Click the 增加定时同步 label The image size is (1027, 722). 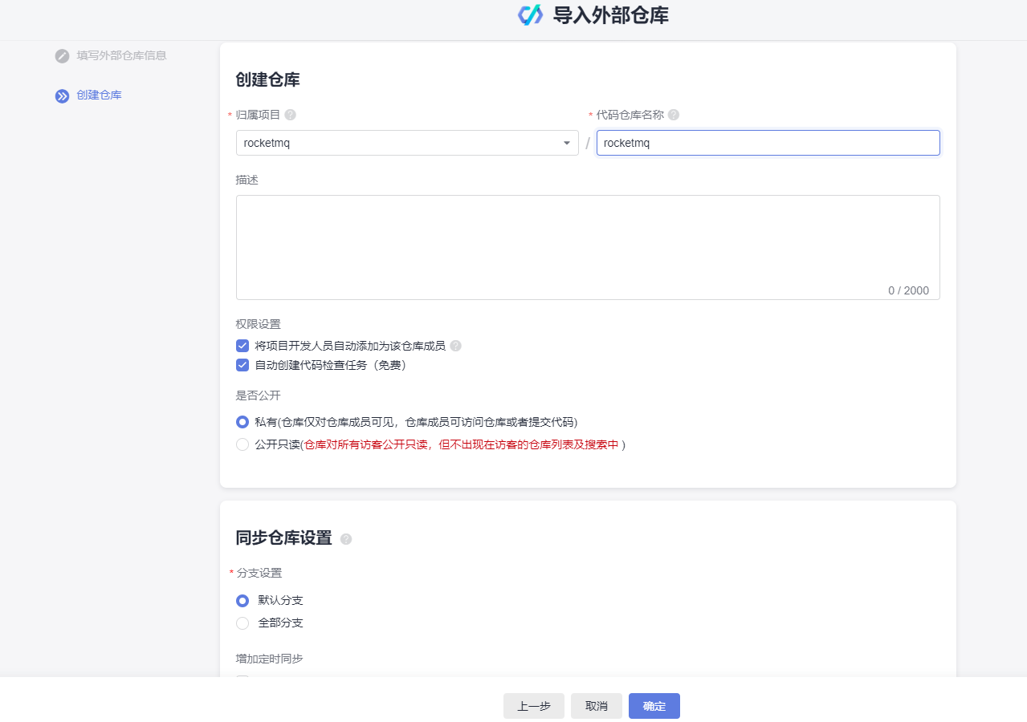pyautogui.click(x=270, y=659)
